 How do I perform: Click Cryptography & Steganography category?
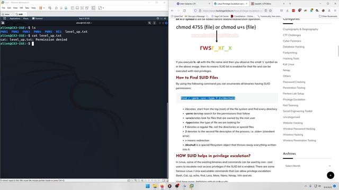pyautogui.click(x=300, y=29)
